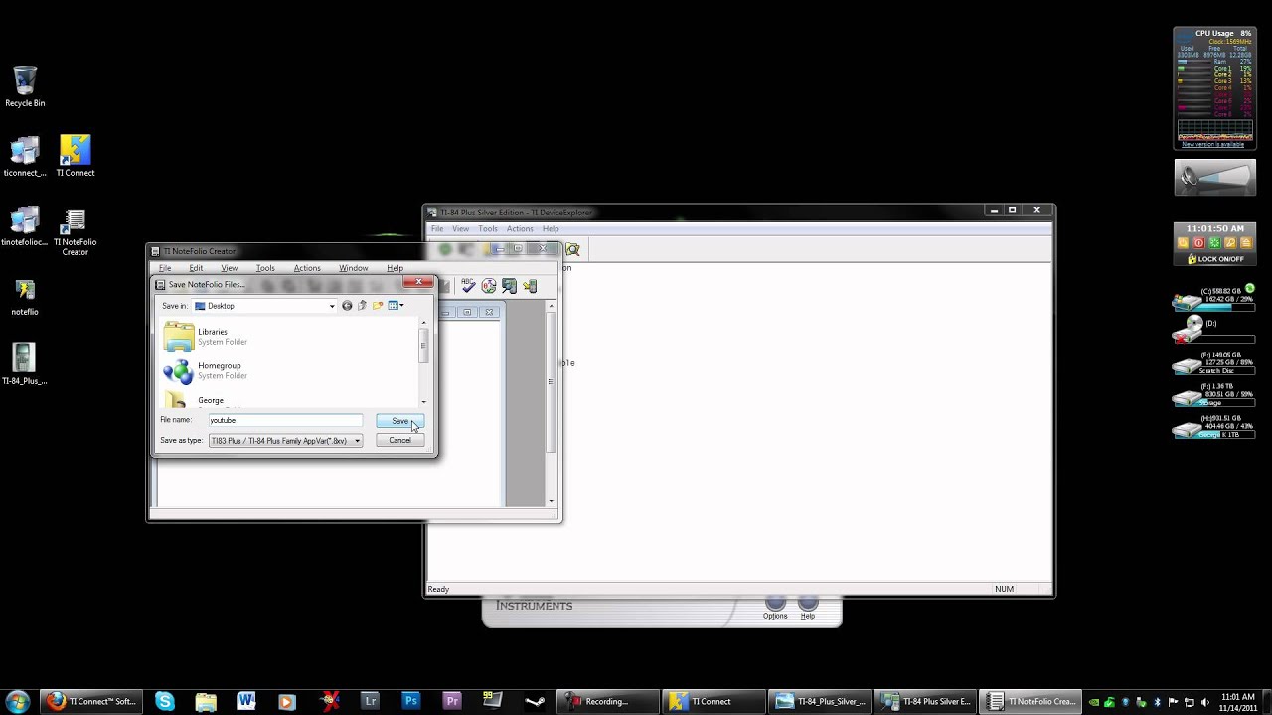Image resolution: width=1272 pixels, height=715 pixels.
Task: Open DeviceExplorer View menu
Action: click(x=461, y=229)
